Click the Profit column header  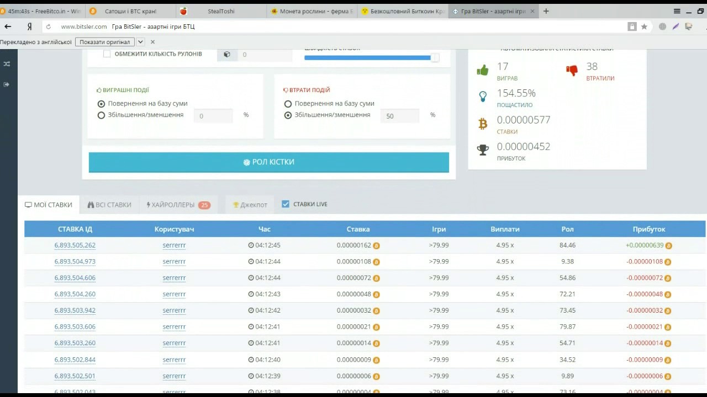point(649,229)
